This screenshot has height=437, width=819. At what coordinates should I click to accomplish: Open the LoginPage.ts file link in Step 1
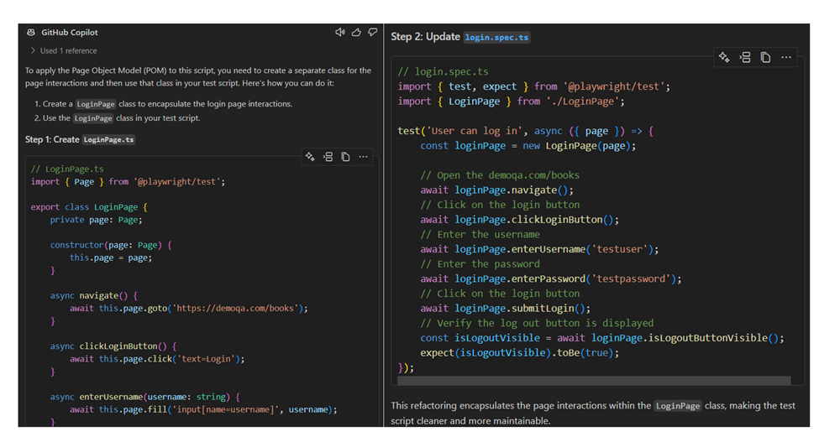pos(109,140)
